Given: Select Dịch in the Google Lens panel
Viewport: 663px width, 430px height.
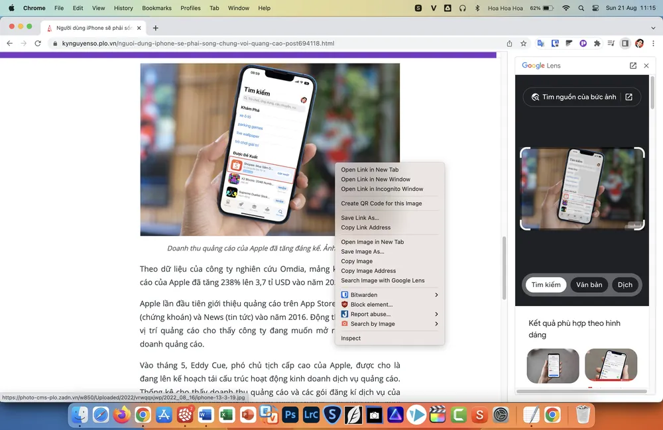Looking at the screenshot, I should coord(625,284).
